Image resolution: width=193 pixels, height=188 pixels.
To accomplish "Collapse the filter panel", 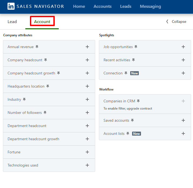I will tap(176, 22).
